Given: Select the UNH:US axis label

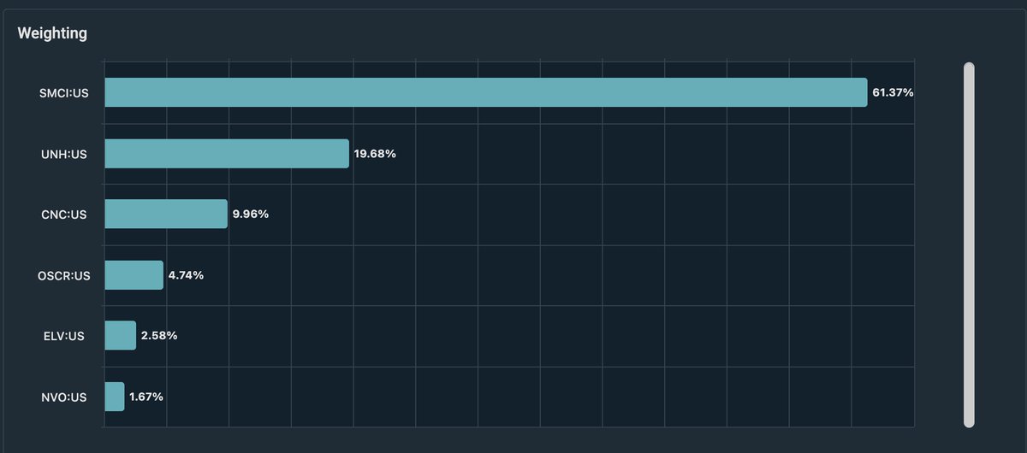Looking at the screenshot, I should click(x=65, y=154).
